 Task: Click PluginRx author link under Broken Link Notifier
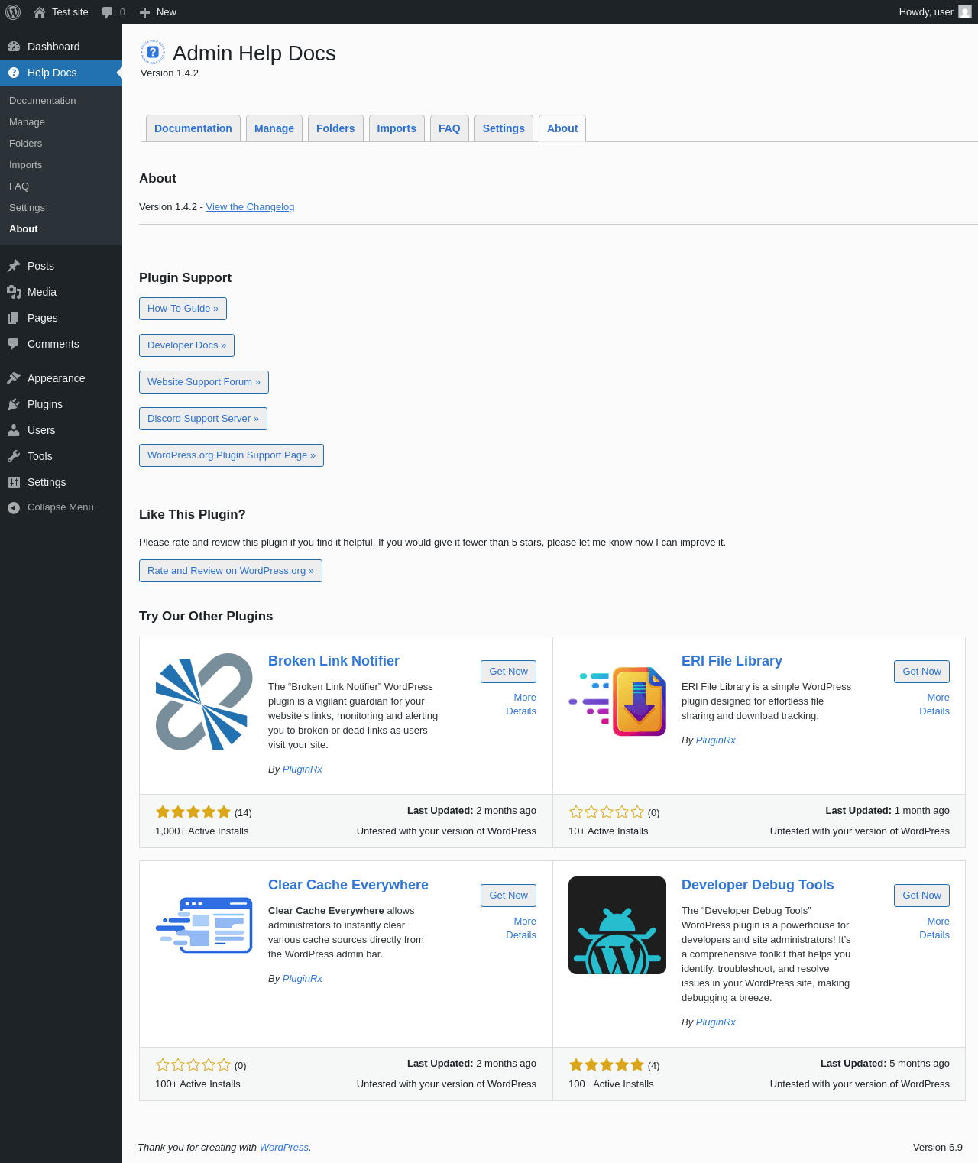pyautogui.click(x=303, y=769)
